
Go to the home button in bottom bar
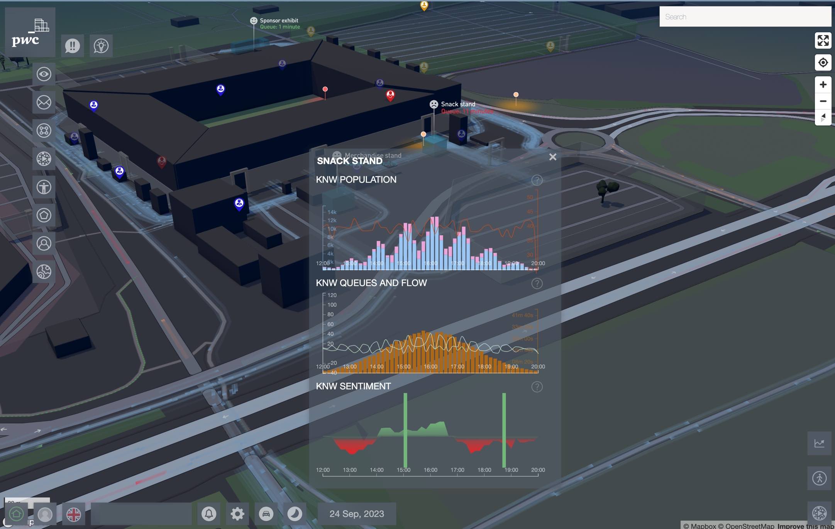click(16, 514)
